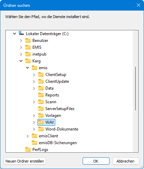Expand the emisClient folder
Screen dimensions: 144x169
click(28, 136)
